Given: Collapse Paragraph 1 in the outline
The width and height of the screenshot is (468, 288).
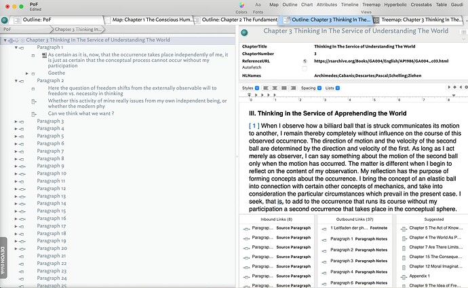Looking at the screenshot, I should pos(16,48).
